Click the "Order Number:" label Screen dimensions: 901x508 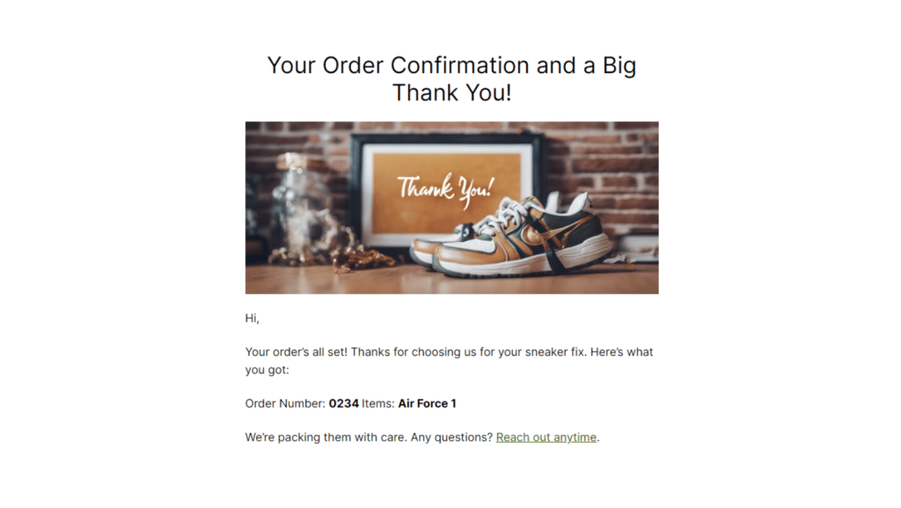[x=285, y=404]
